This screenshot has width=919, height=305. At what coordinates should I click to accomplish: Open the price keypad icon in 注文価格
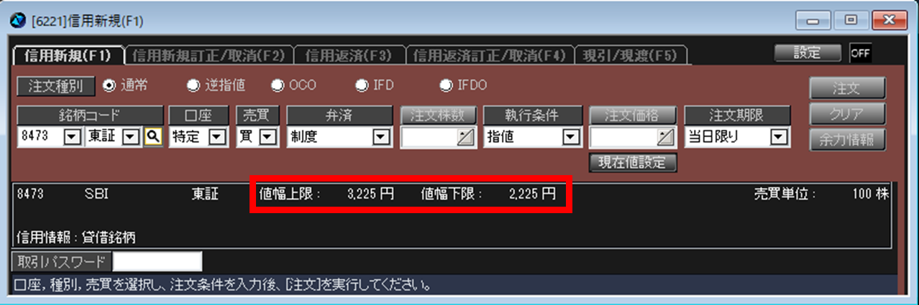(666, 137)
